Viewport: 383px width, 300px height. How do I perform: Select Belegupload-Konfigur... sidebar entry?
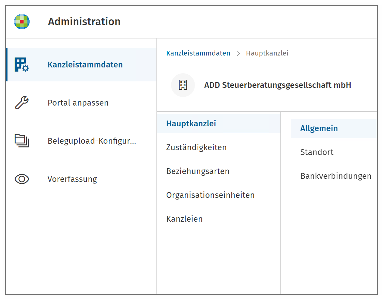tap(81, 141)
